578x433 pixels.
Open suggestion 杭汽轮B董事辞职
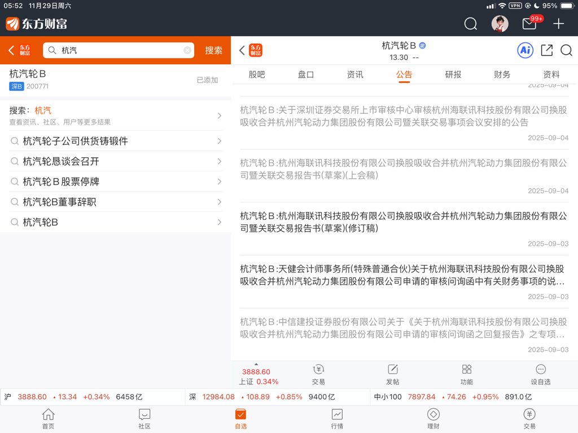(115, 202)
